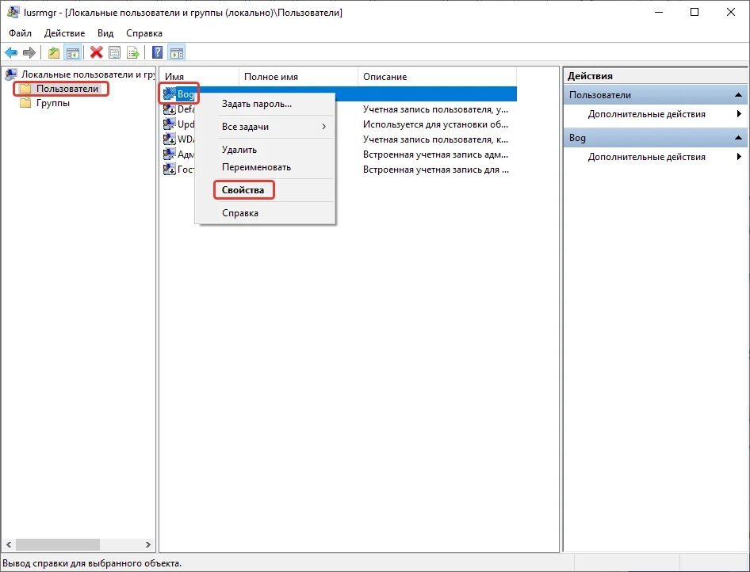Screen dimensions: 750x572
Task: Sort by the Описание column header
Action: [x=437, y=77]
